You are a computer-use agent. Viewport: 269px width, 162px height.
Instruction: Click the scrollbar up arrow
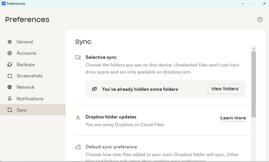[254, 49]
